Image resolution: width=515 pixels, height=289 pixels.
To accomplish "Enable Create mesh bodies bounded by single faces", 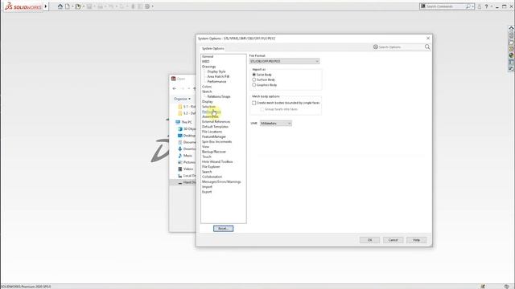I will [254, 103].
